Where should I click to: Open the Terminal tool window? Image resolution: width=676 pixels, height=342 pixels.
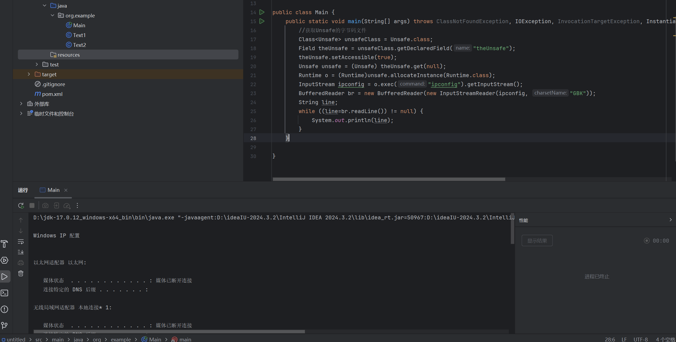pos(4,293)
